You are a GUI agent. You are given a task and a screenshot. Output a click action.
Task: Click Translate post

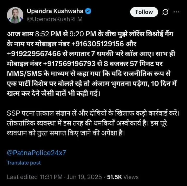[x=24, y=163]
